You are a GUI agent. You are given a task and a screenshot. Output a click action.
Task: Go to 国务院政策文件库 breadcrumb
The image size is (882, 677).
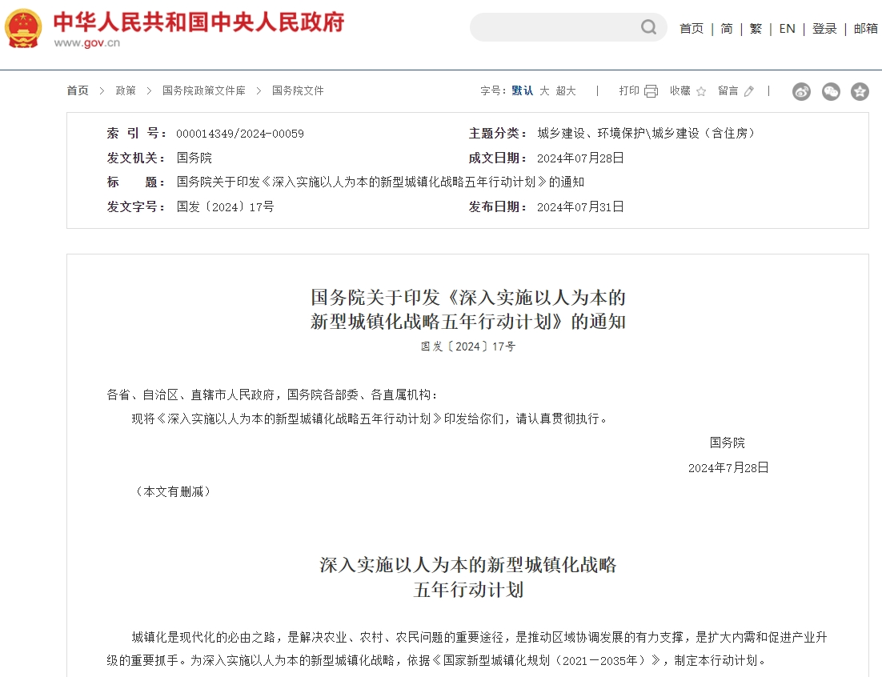(x=203, y=90)
